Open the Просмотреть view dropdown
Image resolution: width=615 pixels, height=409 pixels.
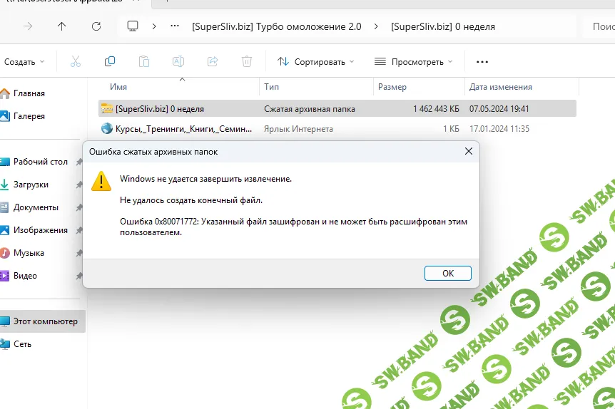coord(413,62)
